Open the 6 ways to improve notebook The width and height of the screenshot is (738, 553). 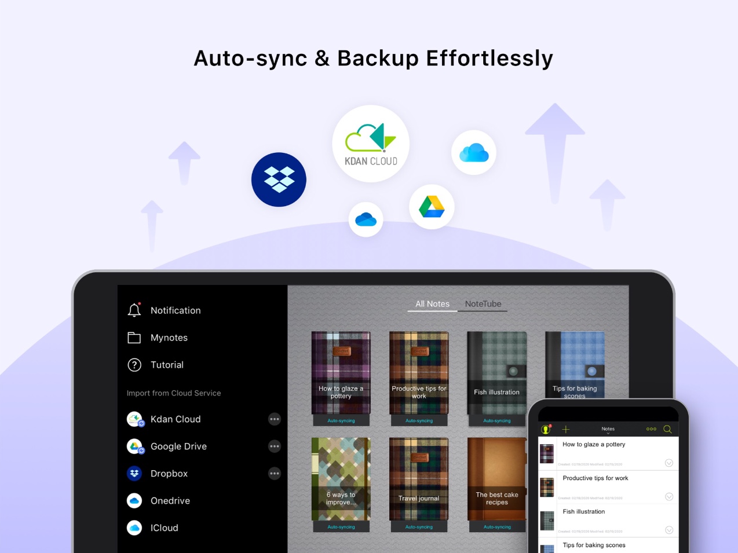(341, 479)
